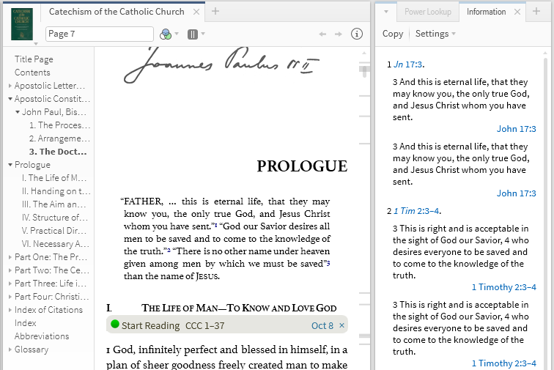This screenshot has width=554, height=370.
Task: Open Contents entry in sidebar
Action: (32, 73)
